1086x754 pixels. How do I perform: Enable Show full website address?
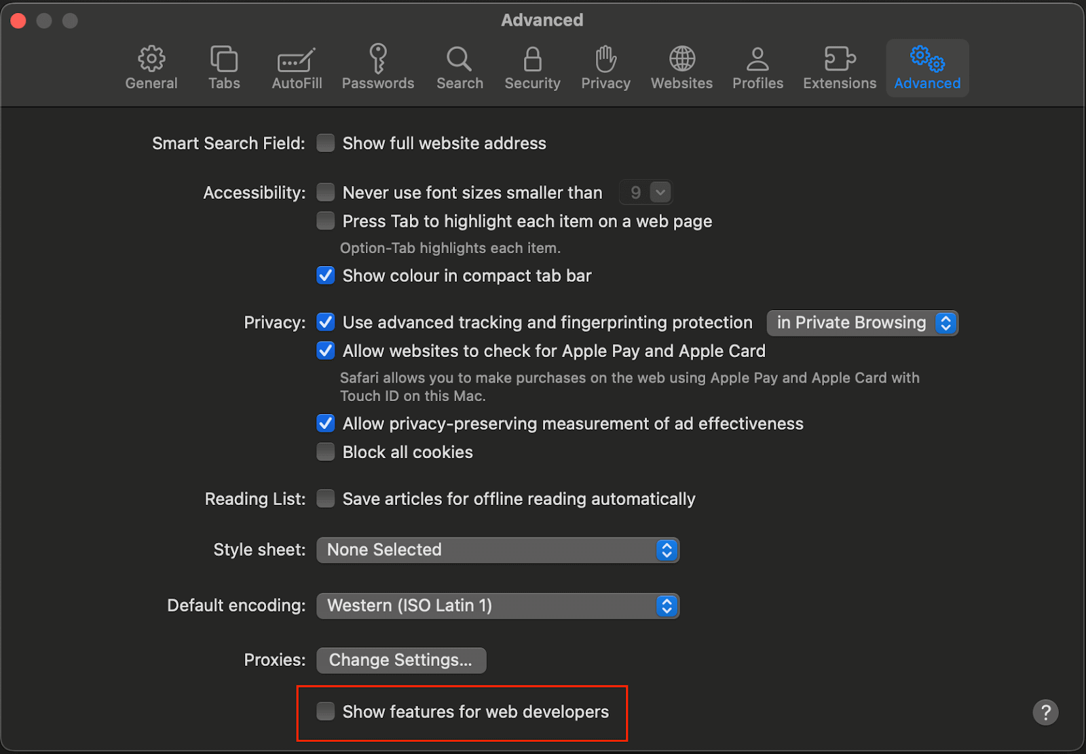click(x=325, y=143)
